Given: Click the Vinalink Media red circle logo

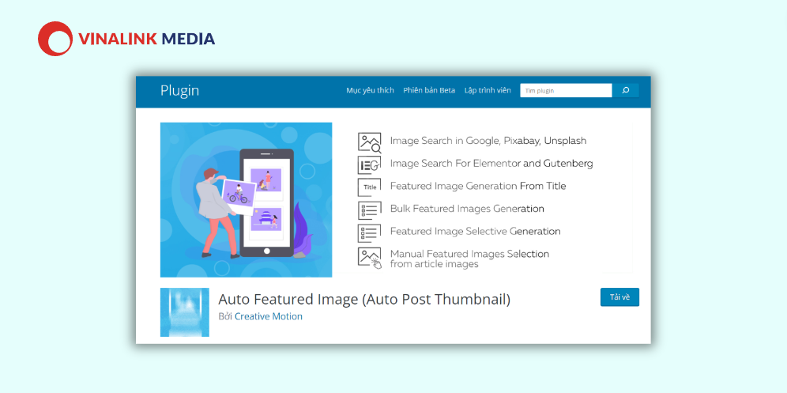Looking at the screenshot, I should point(55,39).
